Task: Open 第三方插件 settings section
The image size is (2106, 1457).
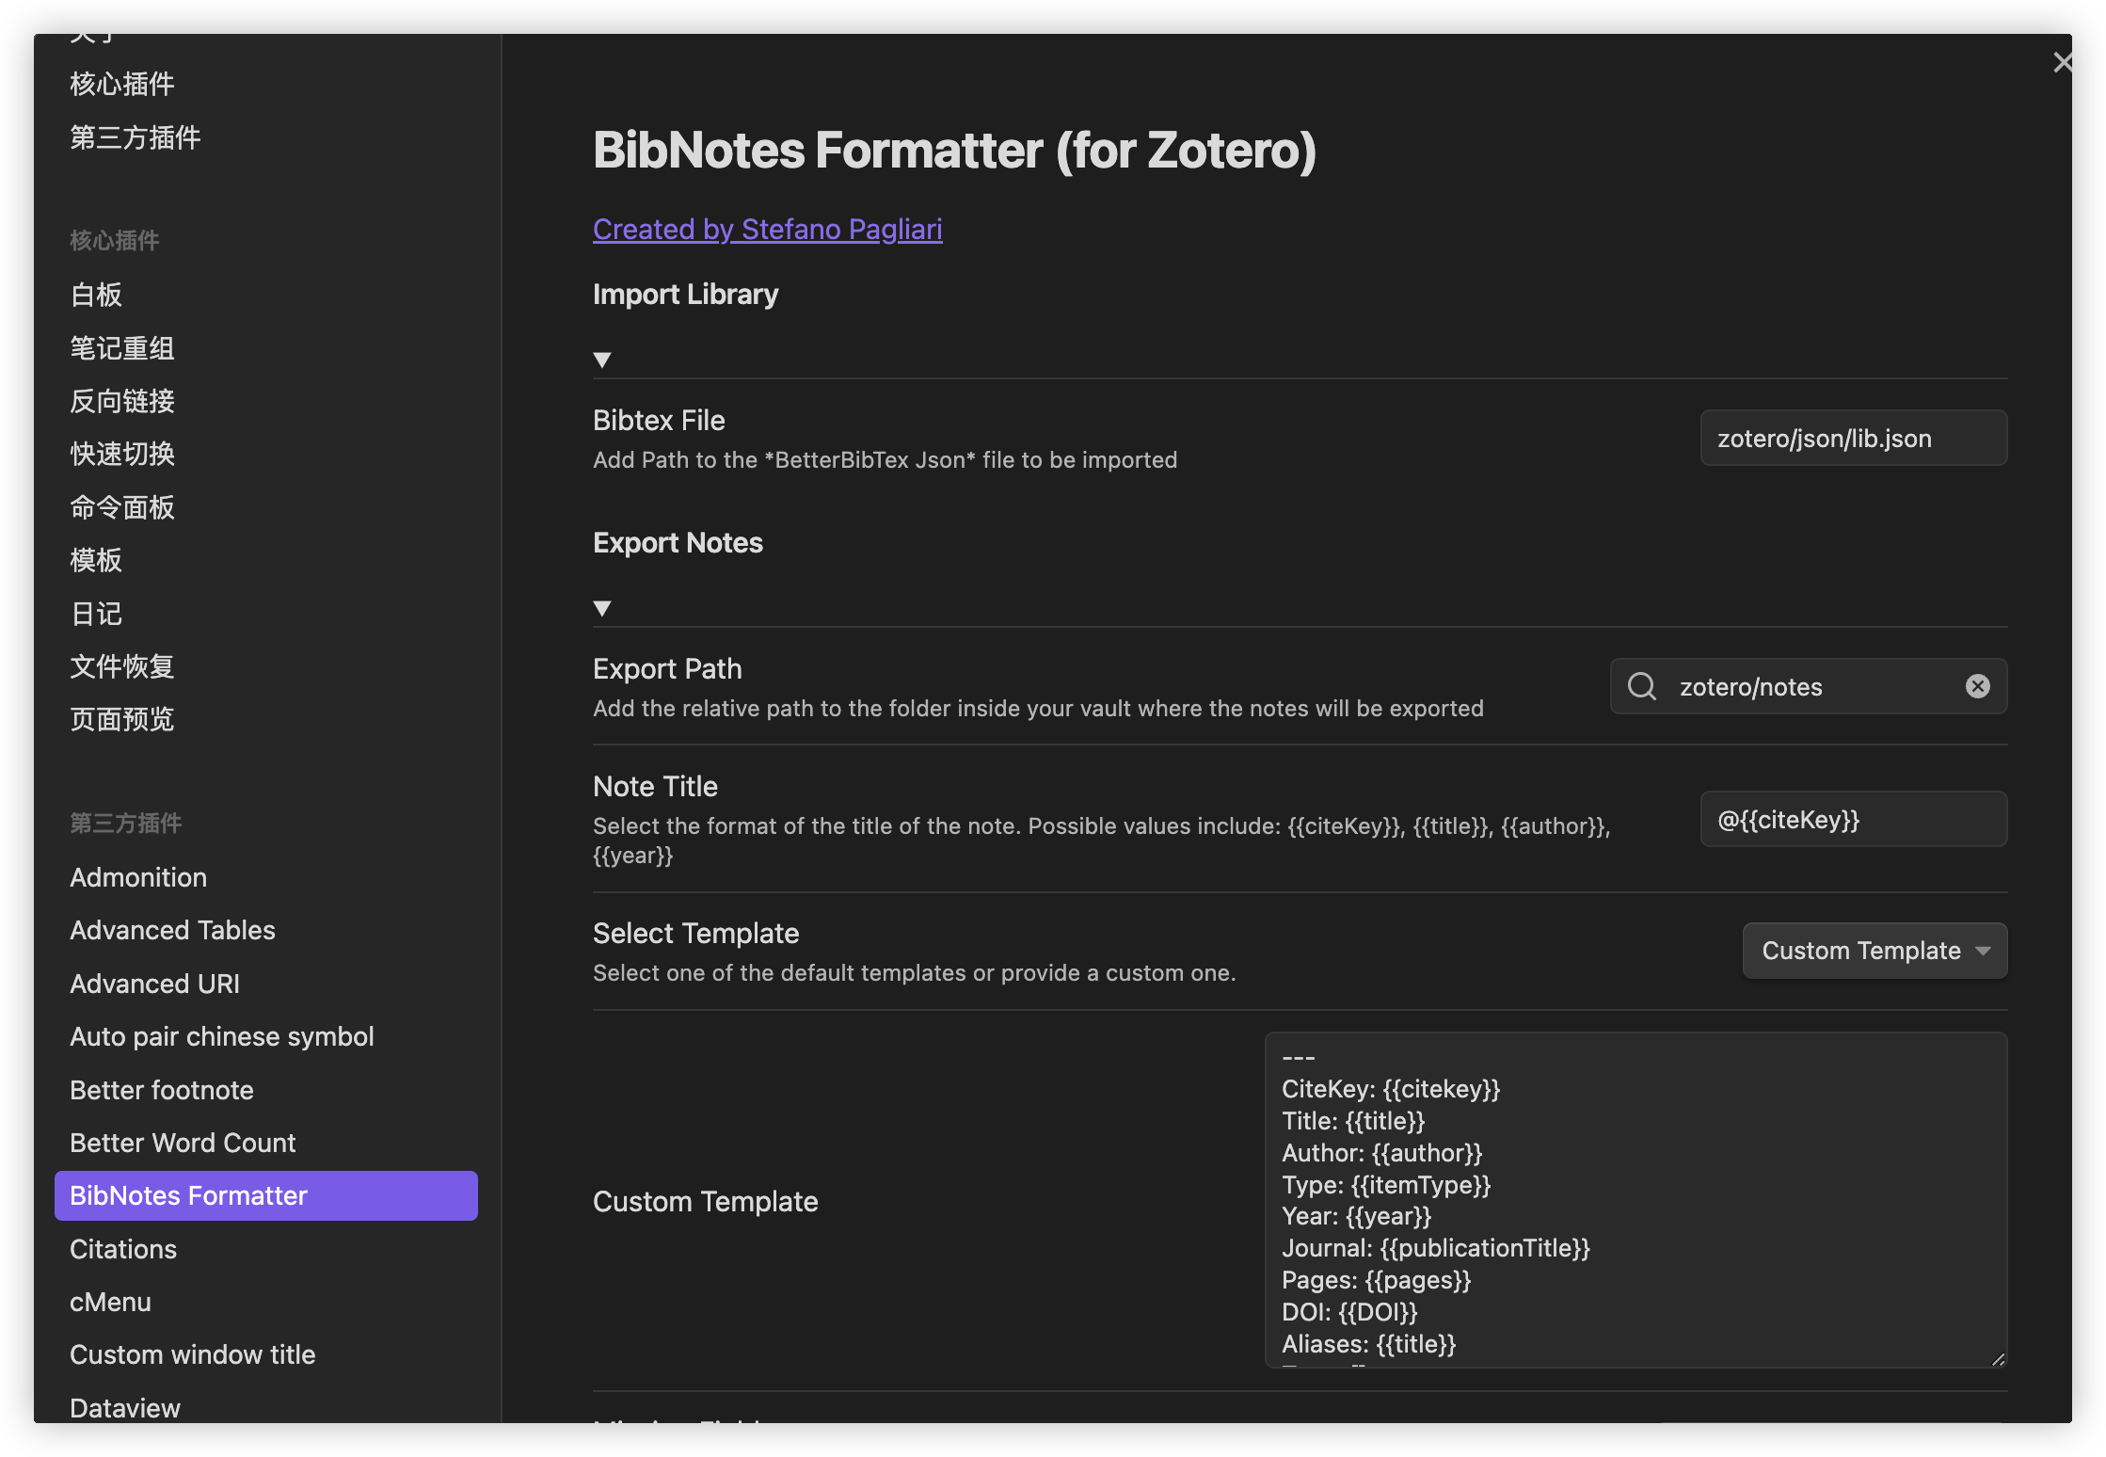Action: [136, 137]
